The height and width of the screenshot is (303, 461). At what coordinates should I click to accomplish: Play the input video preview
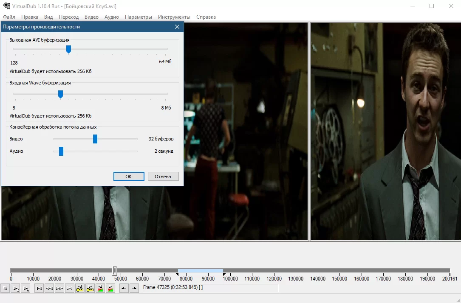tap(16, 289)
